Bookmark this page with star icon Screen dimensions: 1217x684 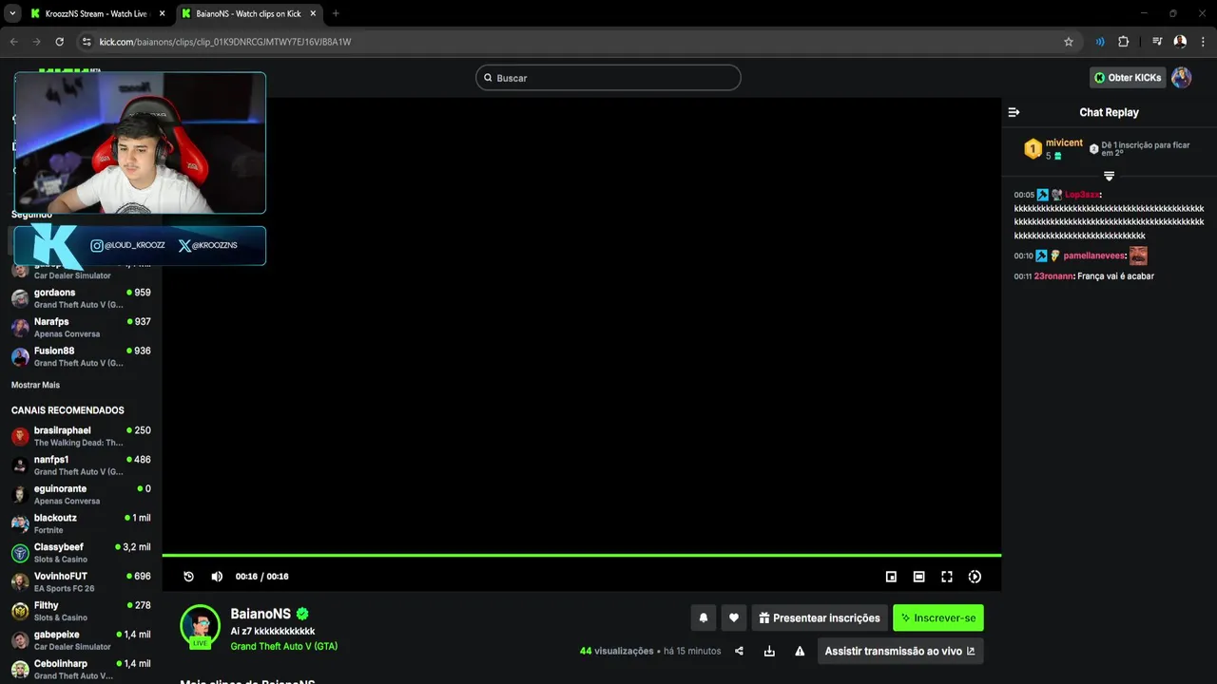(x=1069, y=42)
